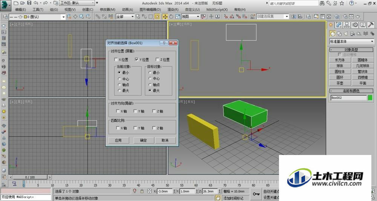
Task: Enable the X Position checkbox
Action: click(116, 59)
